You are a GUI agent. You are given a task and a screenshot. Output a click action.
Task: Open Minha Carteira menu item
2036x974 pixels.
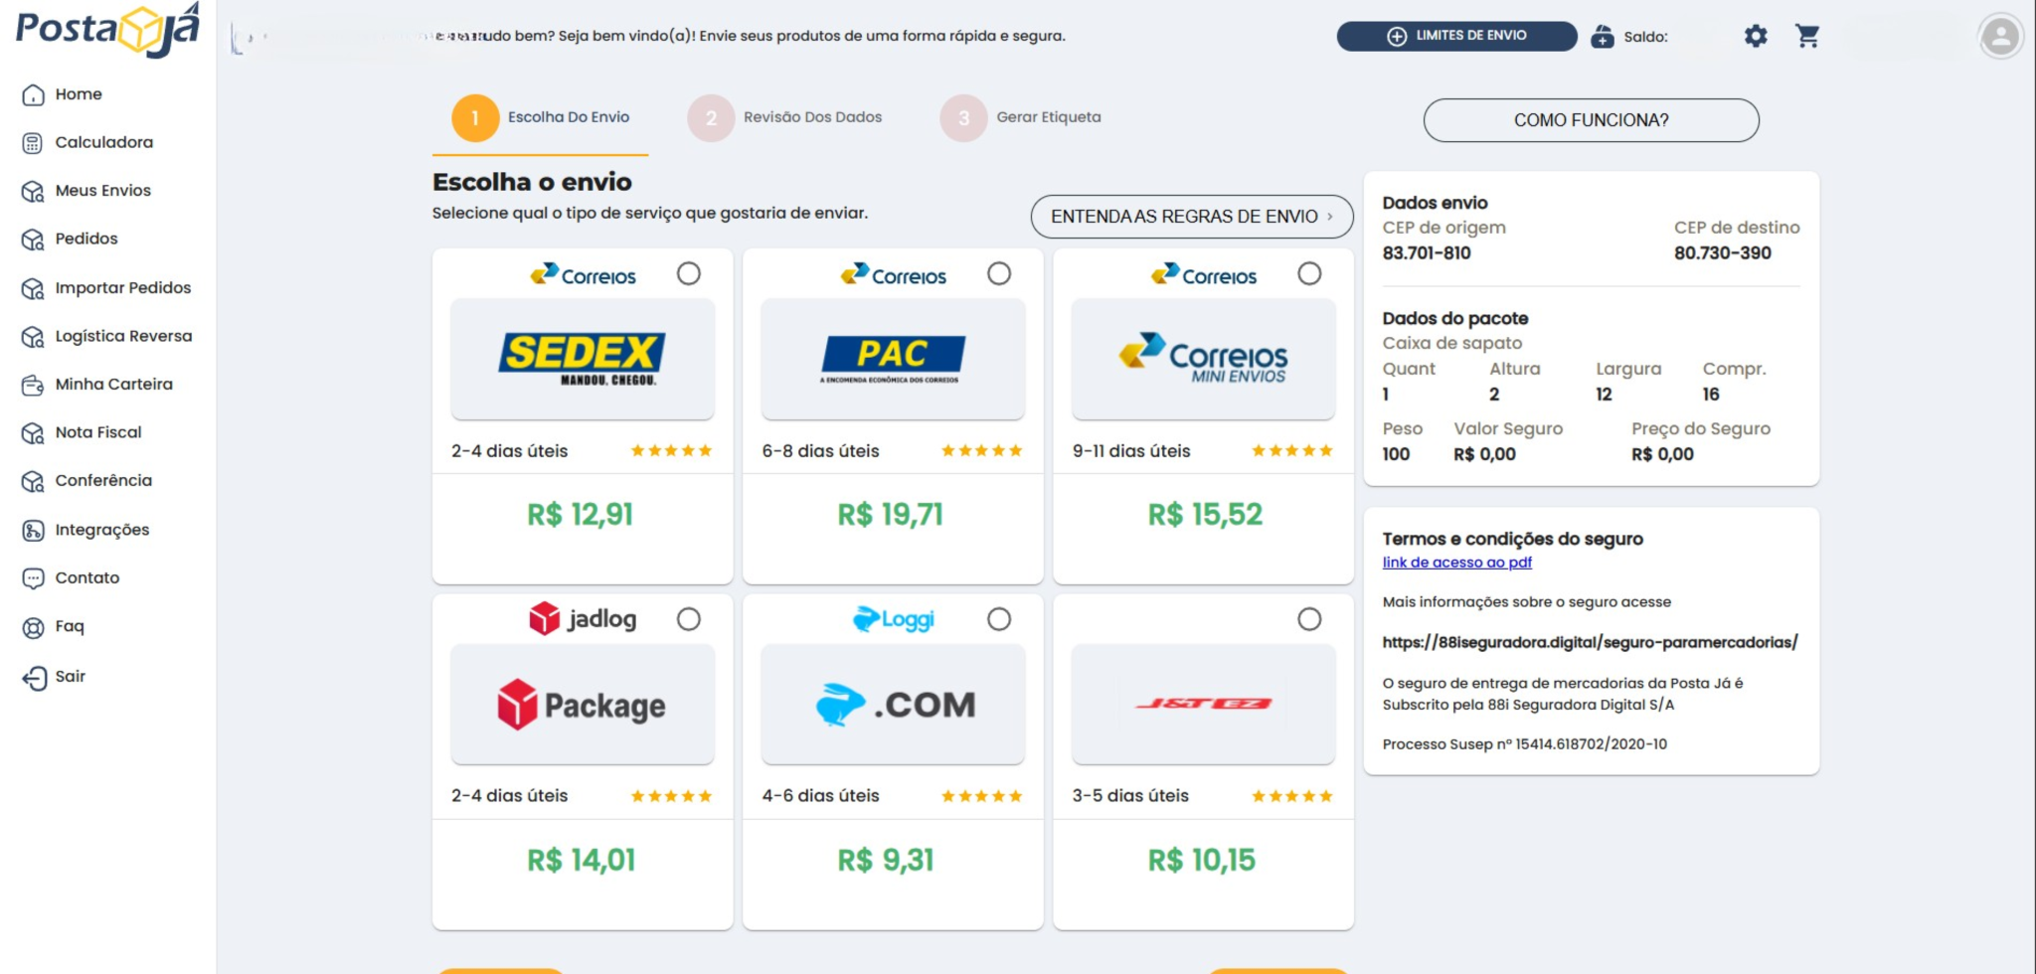114,385
